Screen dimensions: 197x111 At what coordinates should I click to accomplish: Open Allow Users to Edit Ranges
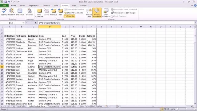(123, 13)
